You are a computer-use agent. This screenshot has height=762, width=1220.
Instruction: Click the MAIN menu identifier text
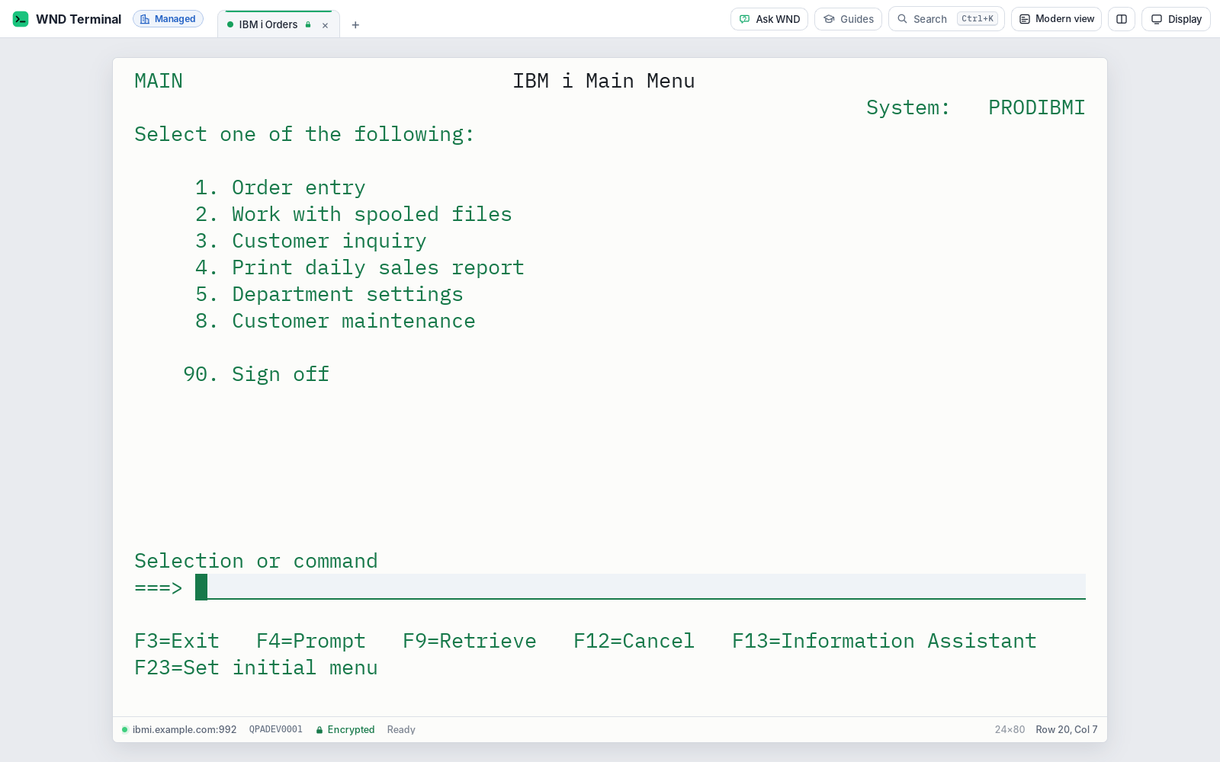coord(159,81)
